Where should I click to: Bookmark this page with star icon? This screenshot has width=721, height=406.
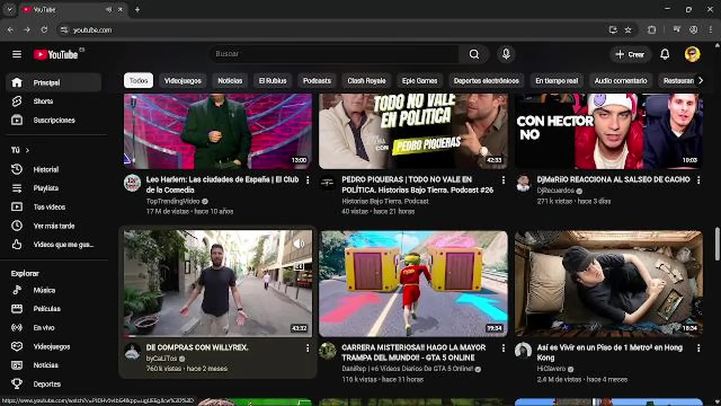tap(628, 30)
